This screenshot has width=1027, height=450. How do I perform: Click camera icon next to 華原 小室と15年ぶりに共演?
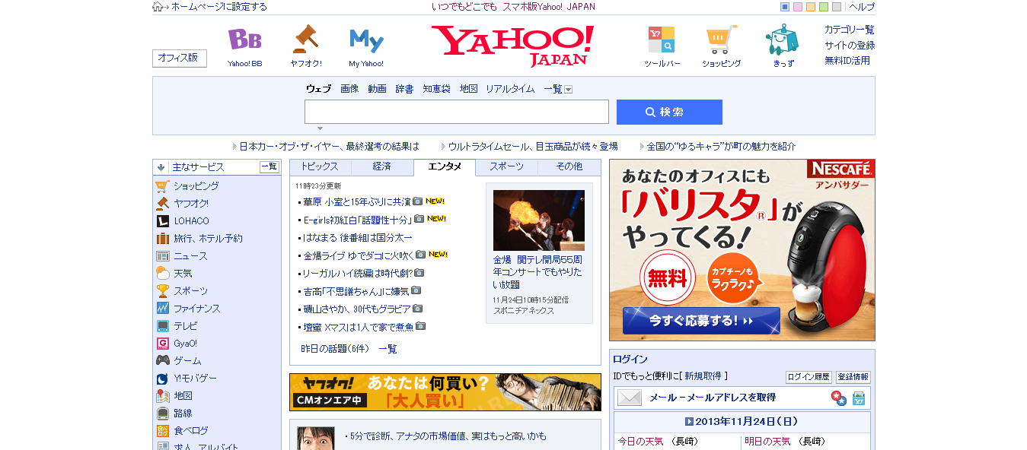pyautogui.click(x=418, y=201)
